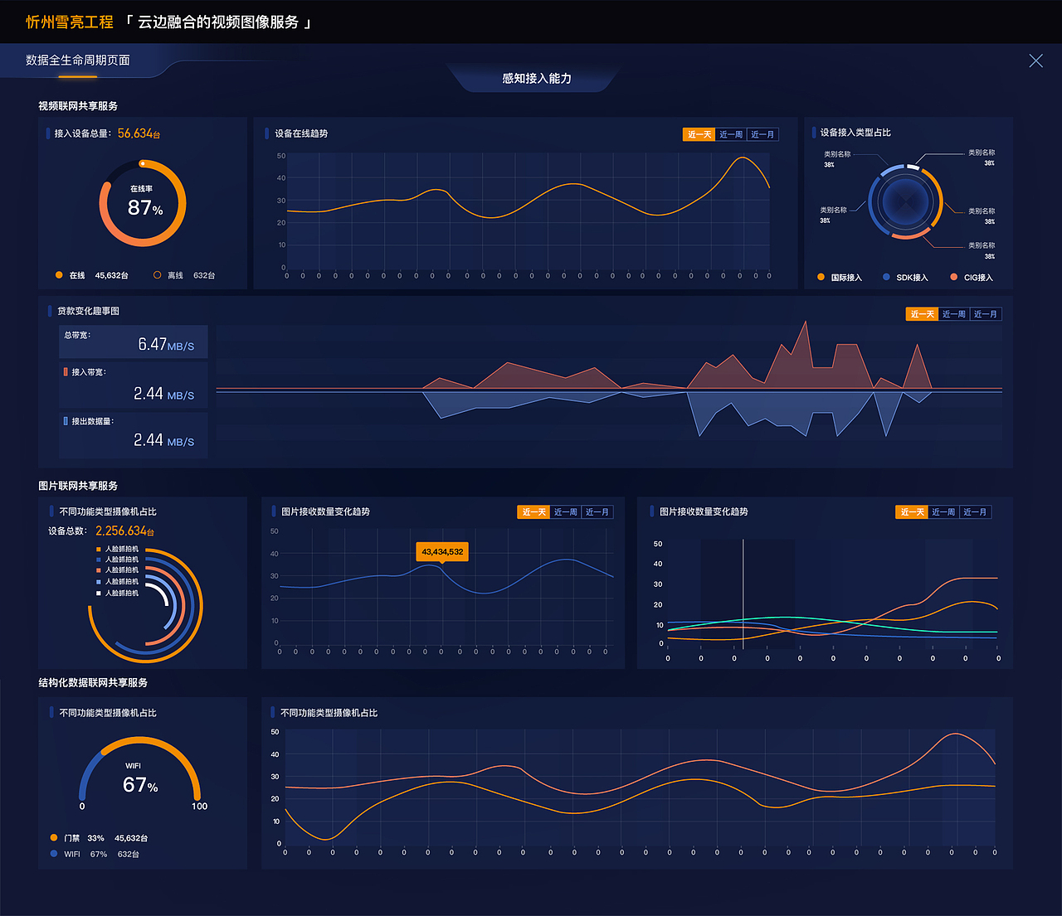1062x916 pixels.
Task: Close the dashboard with the X icon
Action: pyautogui.click(x=1035, y=61)
